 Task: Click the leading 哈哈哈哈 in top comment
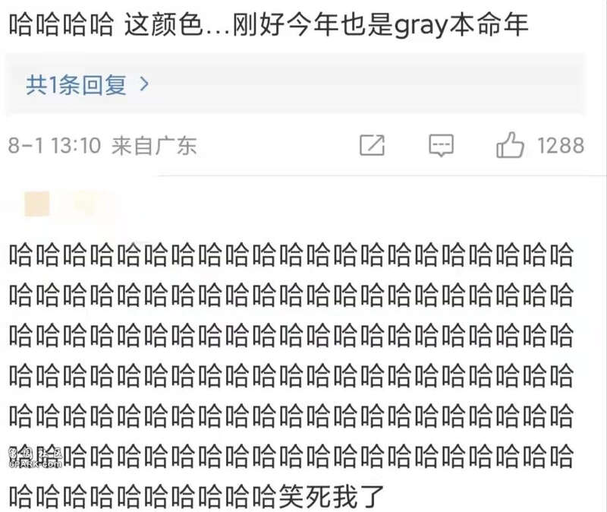coord(61,24)
